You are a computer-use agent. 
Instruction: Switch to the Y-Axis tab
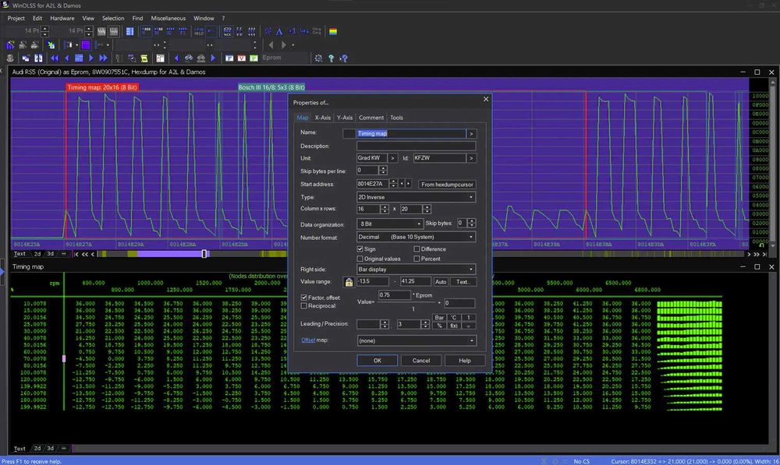click(x=345, y=118)
